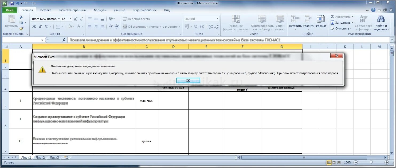Click the insert new worksheet icon
Viewport: 396px width, 168px height.
tap(66, 157)
